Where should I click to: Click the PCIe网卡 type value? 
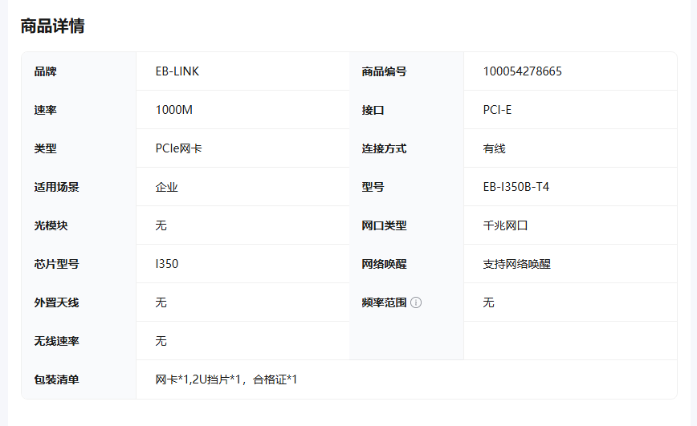pyautogui.click(x=179, y=148)
